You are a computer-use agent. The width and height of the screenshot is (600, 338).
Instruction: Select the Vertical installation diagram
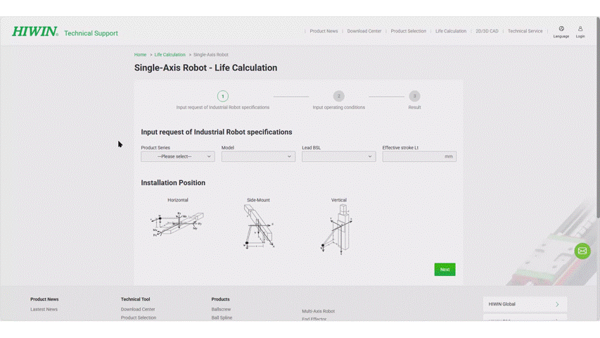pos(339,228)
